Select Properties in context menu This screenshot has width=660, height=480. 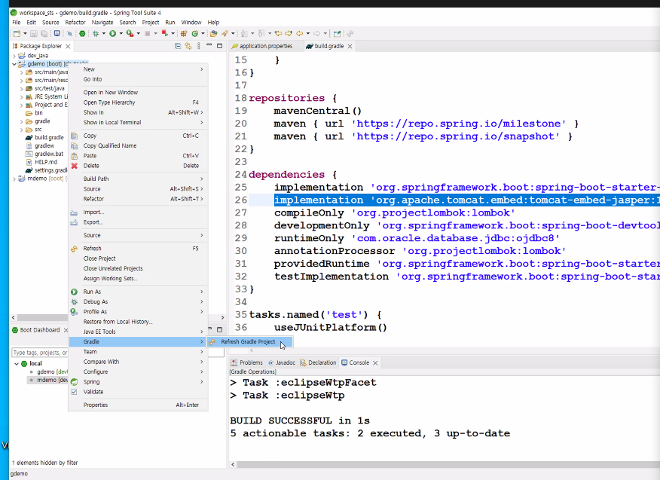point(138,405)
